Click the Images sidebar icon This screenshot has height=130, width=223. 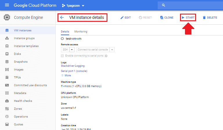point(7,69)
